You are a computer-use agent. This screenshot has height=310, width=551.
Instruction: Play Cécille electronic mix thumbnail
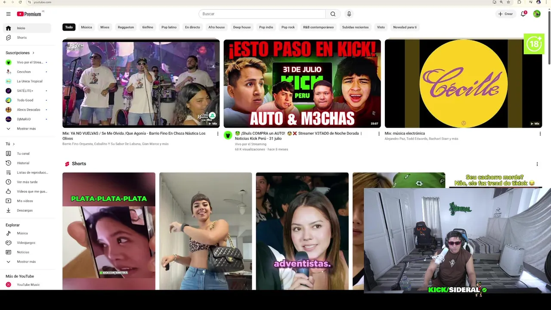coord(463,84)
